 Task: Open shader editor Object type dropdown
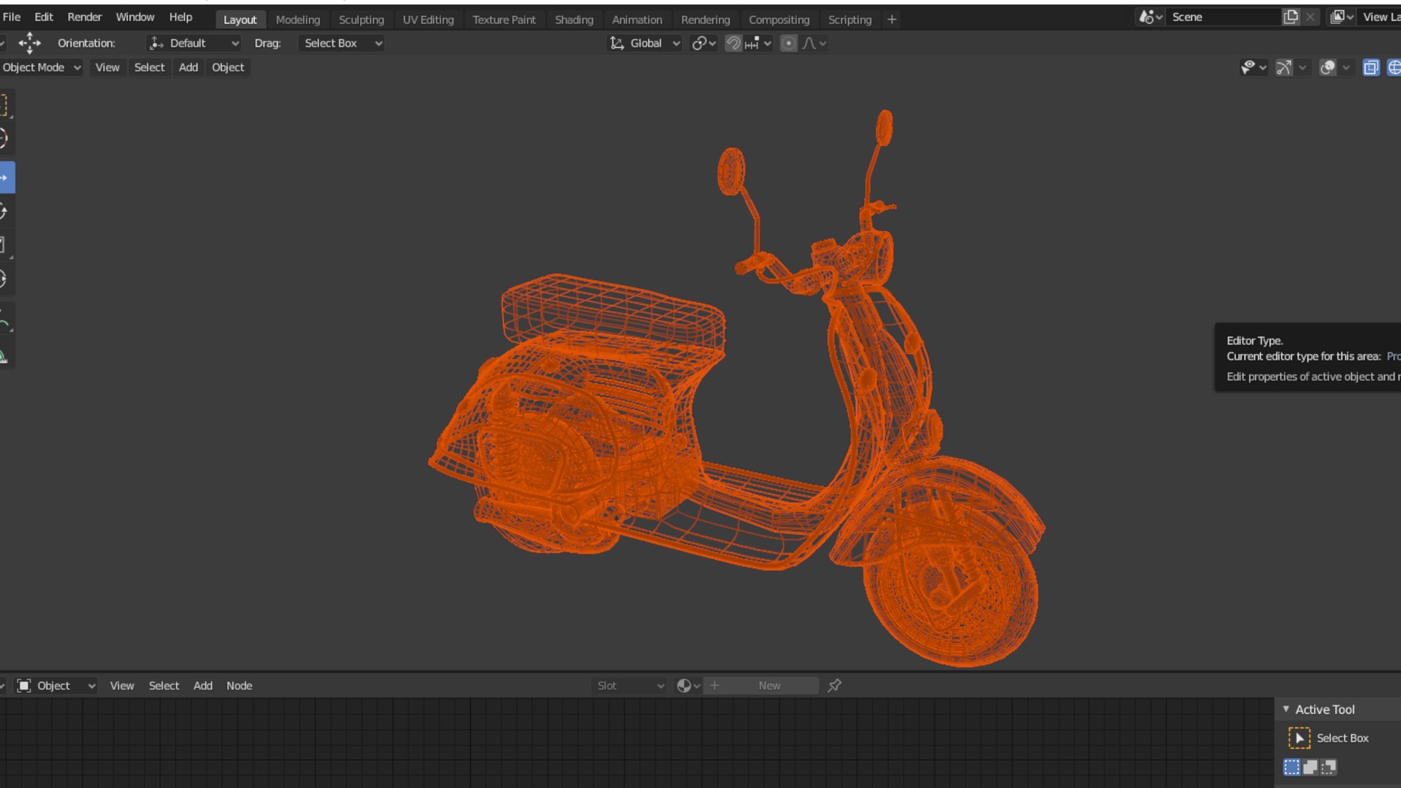pos(56,686)
